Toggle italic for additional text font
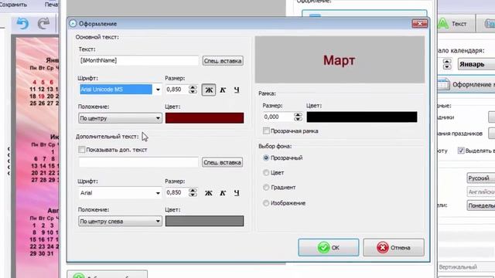 [x=223, y=193]
